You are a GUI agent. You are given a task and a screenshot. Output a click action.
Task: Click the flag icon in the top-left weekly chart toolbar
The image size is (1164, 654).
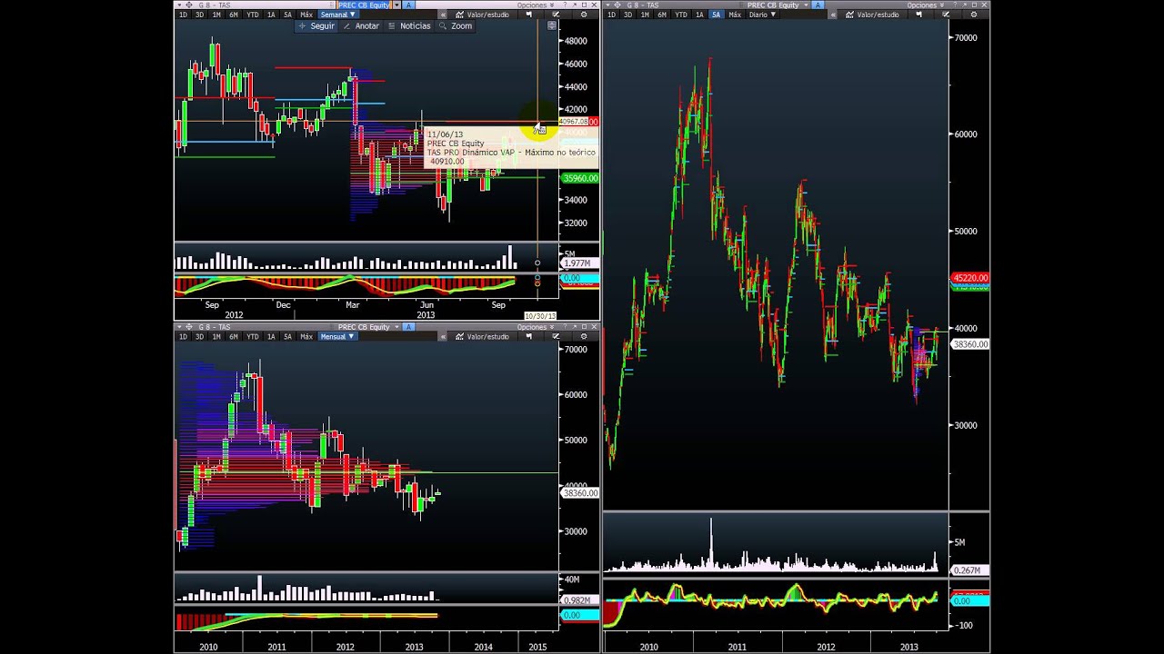(x=529, y=15)
